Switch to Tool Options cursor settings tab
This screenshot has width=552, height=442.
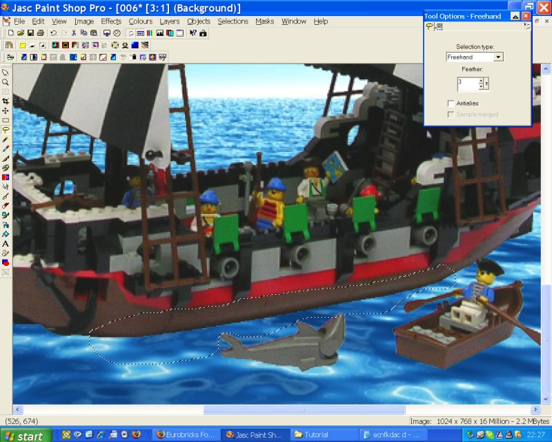439,26
